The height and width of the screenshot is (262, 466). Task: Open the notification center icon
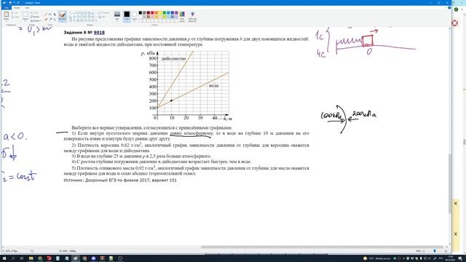tap(460, 258)
